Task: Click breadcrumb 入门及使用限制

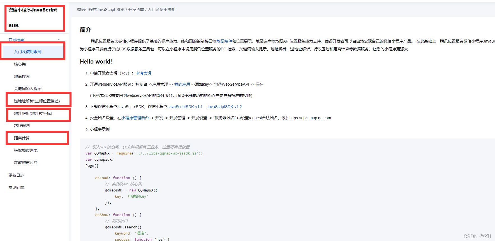Action: click(x=161, y=10)
